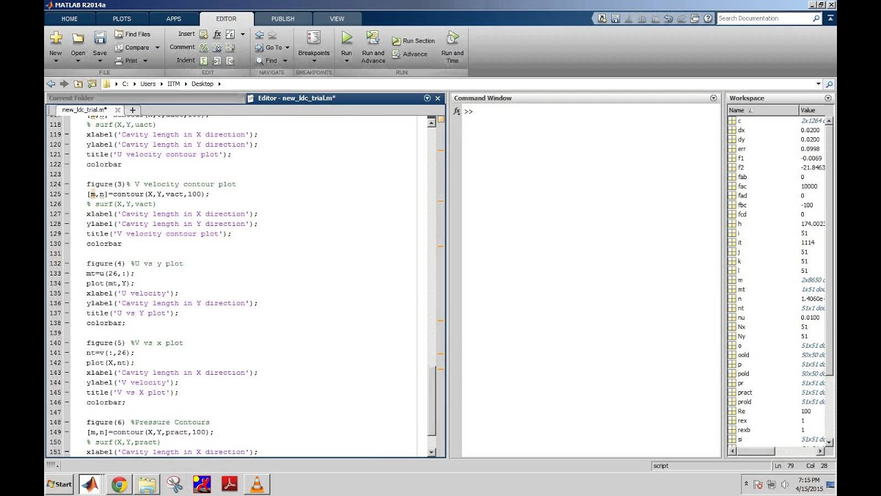Click the Run and Advance icon
The width and height of the screenshot is (881, 496).
pyautogui.click(x=373, y=39)
